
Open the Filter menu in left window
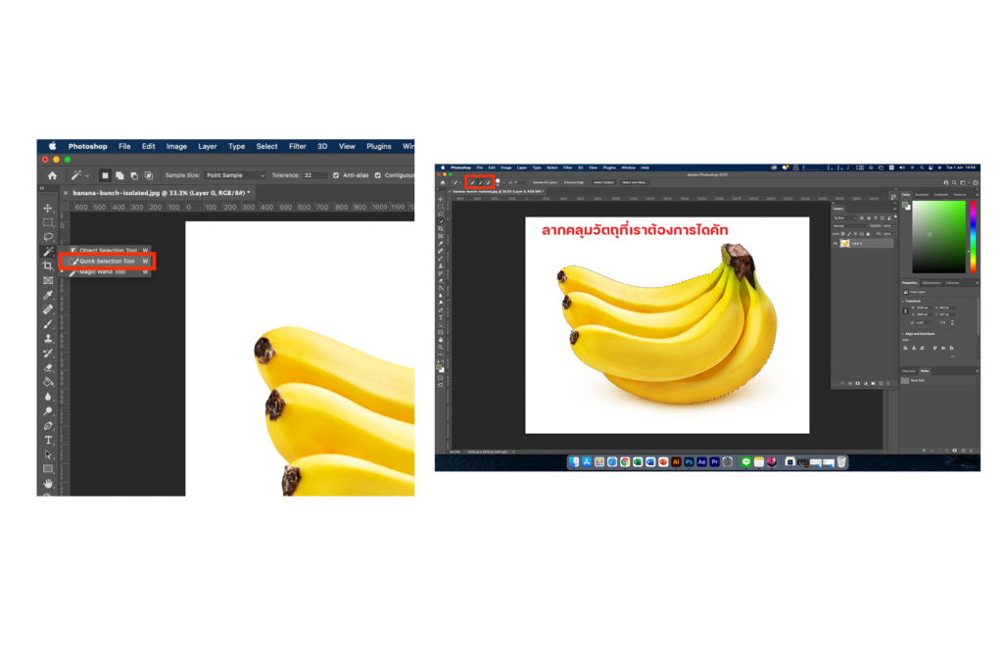pos(297,146)
